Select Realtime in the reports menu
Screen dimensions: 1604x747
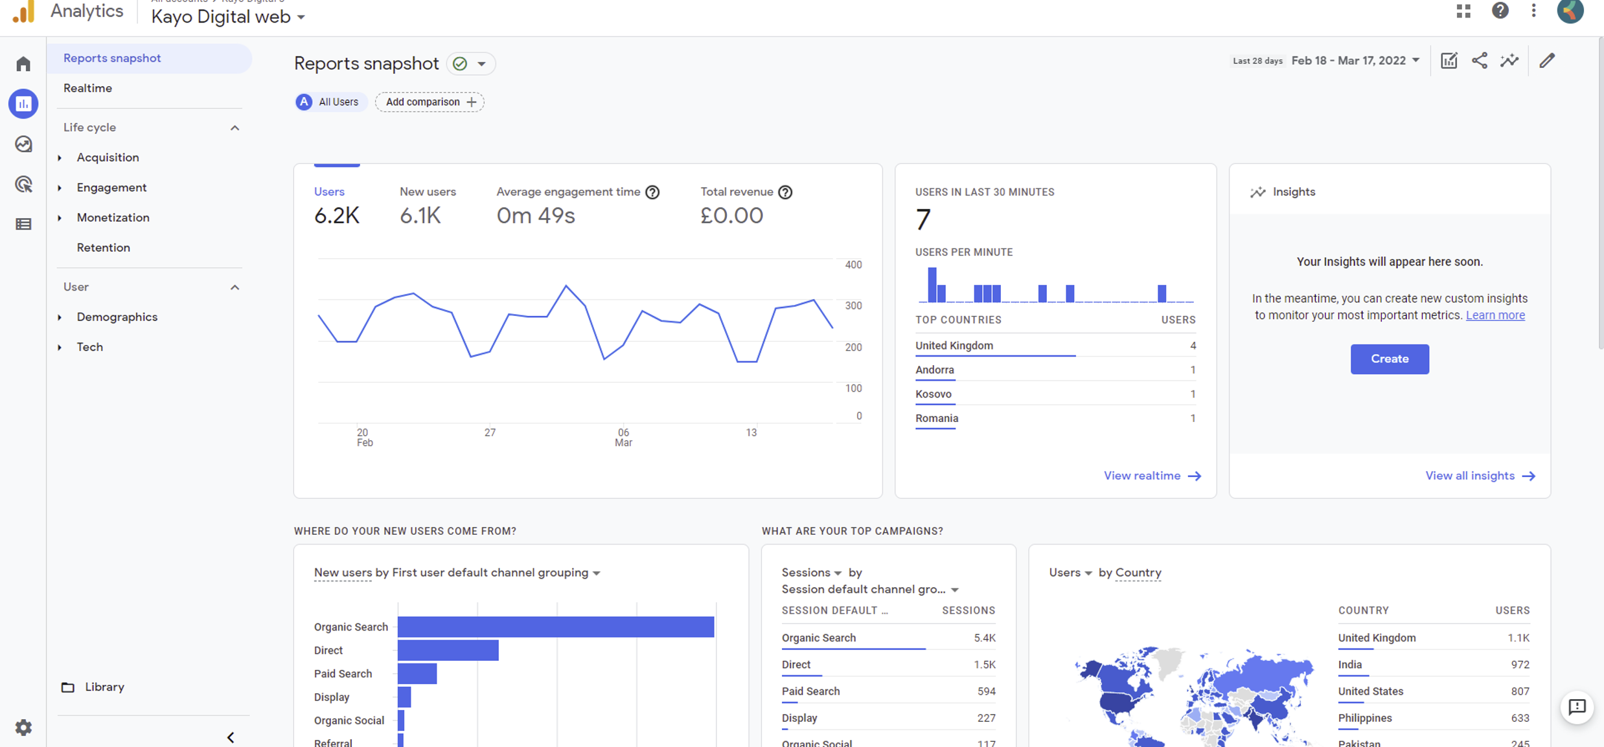pyautogui.click(x=87, y=88)
